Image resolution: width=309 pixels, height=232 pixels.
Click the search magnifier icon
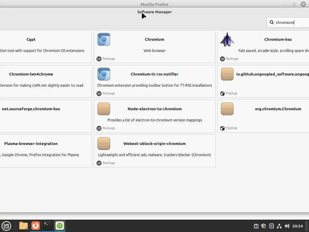[272, 22]
